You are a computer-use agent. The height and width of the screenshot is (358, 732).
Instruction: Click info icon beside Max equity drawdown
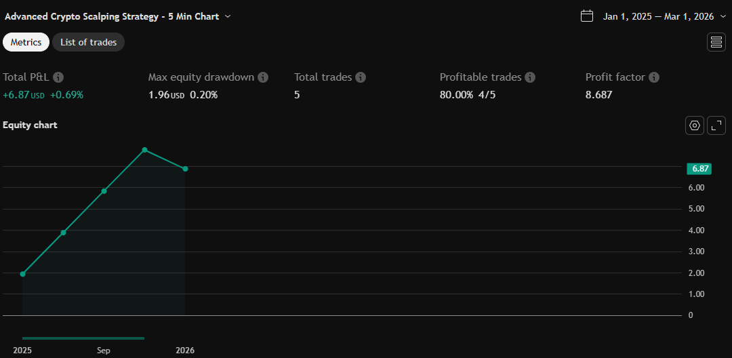(263, 77)
